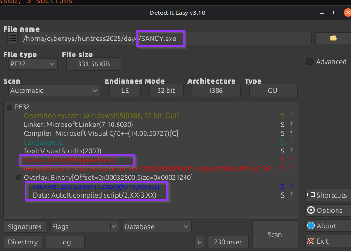Screen dimensions: 351x251
Task: Open the Log button
Action: [65, 242]
